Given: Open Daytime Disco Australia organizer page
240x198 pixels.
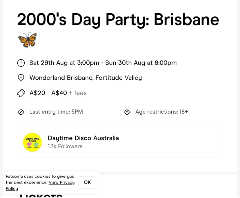Looking at the screenshot, I should coord(83,138).
